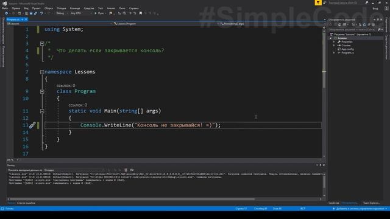Open the Средства menu
Image resolution: width=390 pixels, height=219 pixels.
point(89,8)
